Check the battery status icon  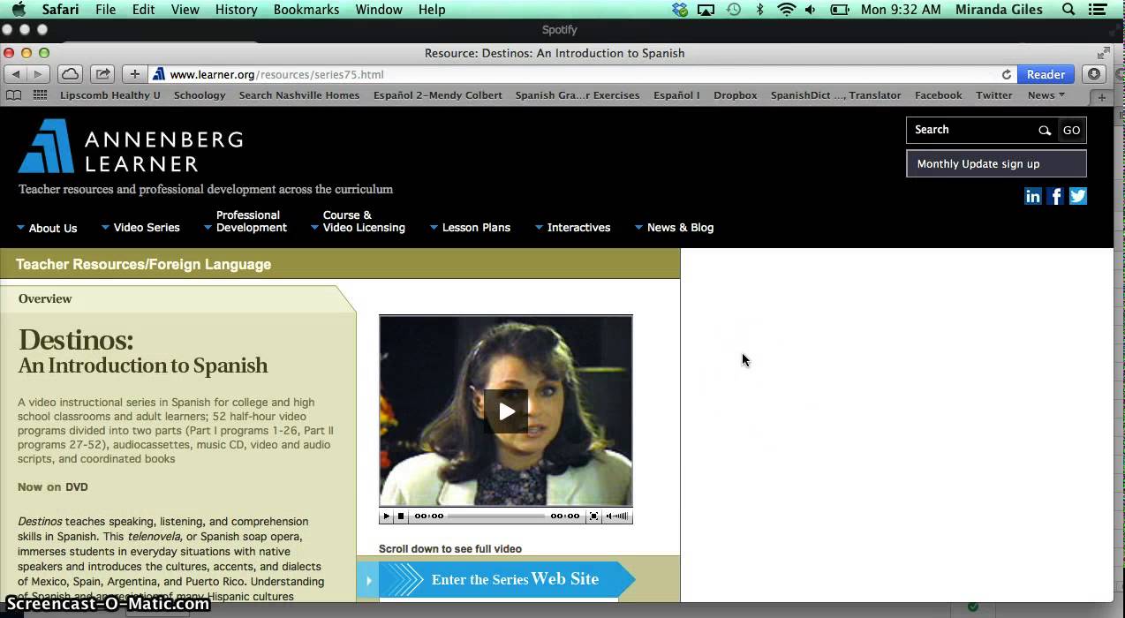click(x=840, y=10)
